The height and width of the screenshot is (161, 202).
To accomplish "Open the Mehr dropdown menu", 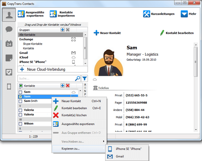I will click(189, 14).
